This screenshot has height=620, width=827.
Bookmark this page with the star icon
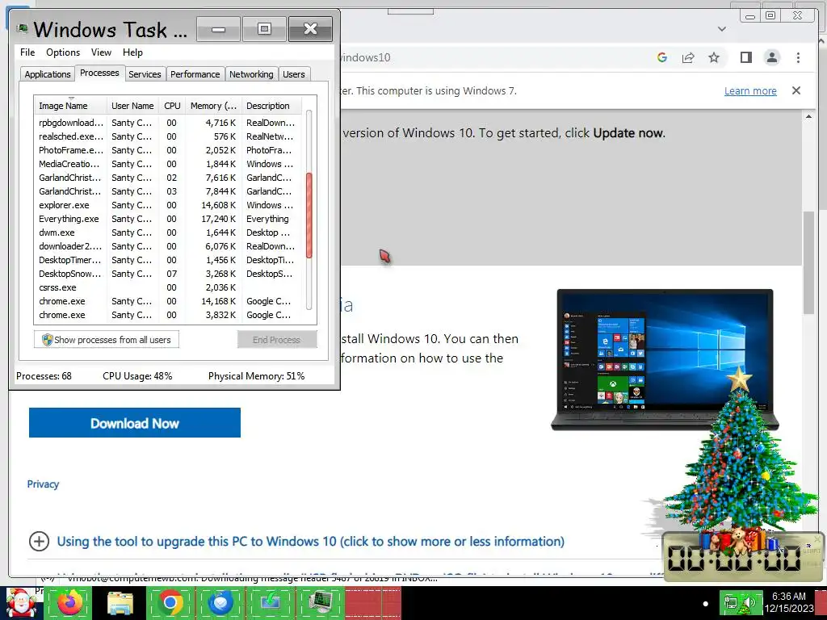714,57
